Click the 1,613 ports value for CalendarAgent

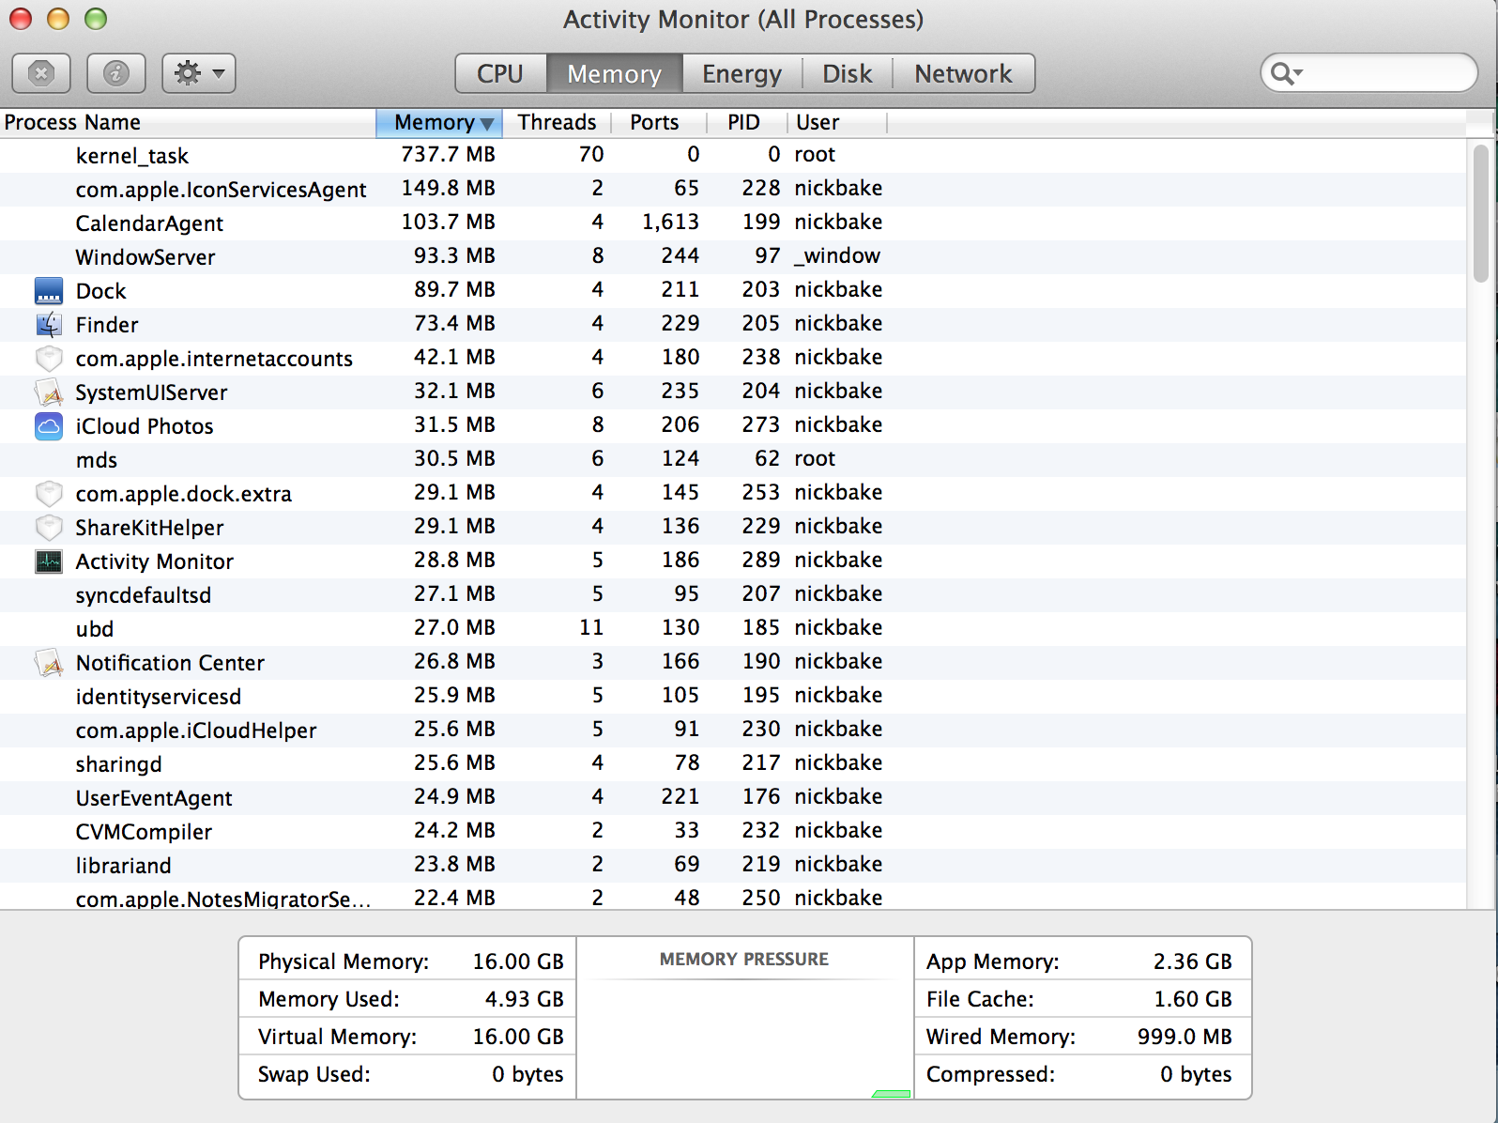tap(670, 223)
